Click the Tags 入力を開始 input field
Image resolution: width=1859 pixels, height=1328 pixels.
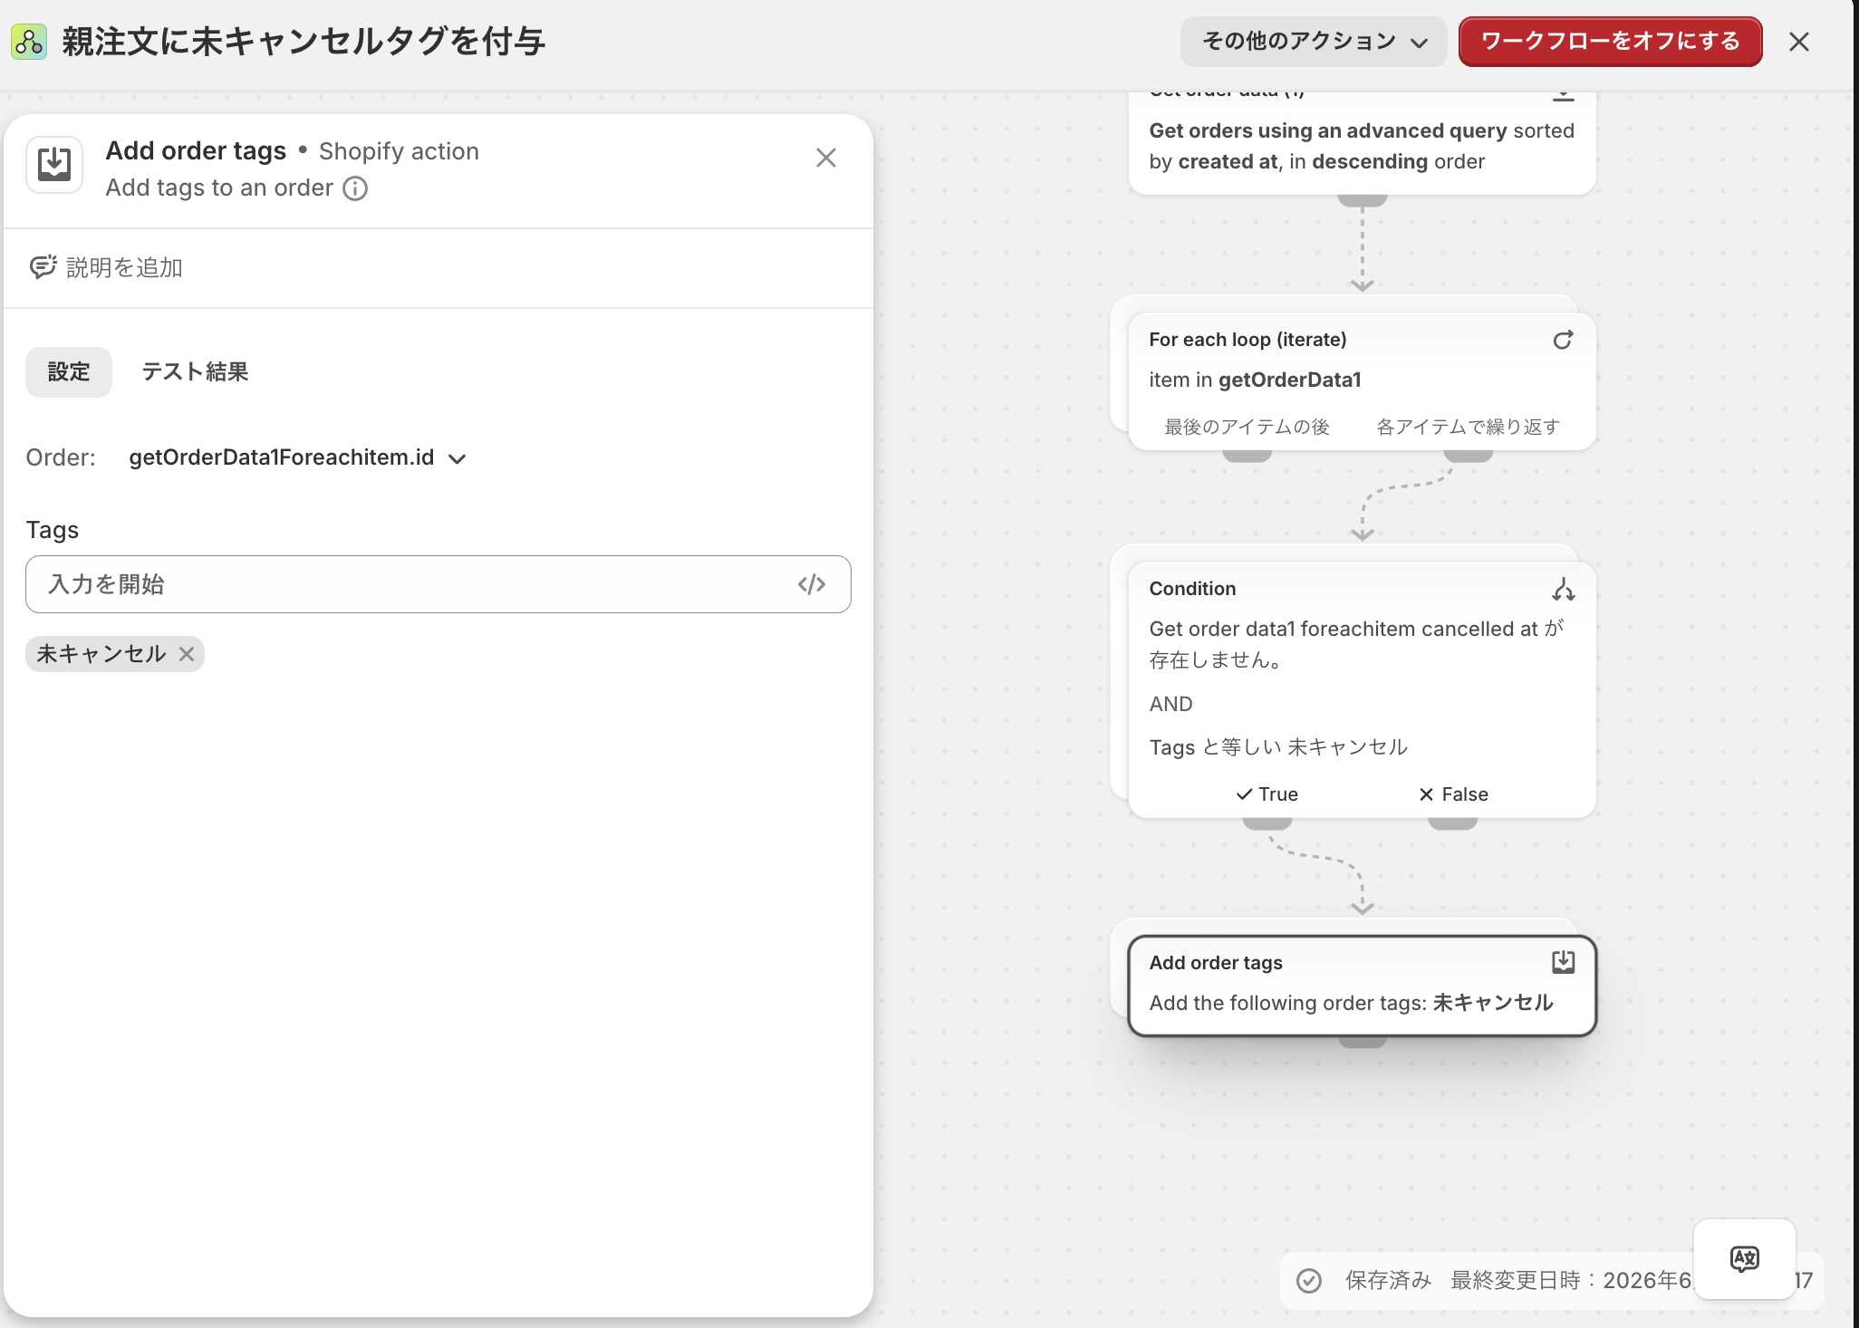(438, 584)
